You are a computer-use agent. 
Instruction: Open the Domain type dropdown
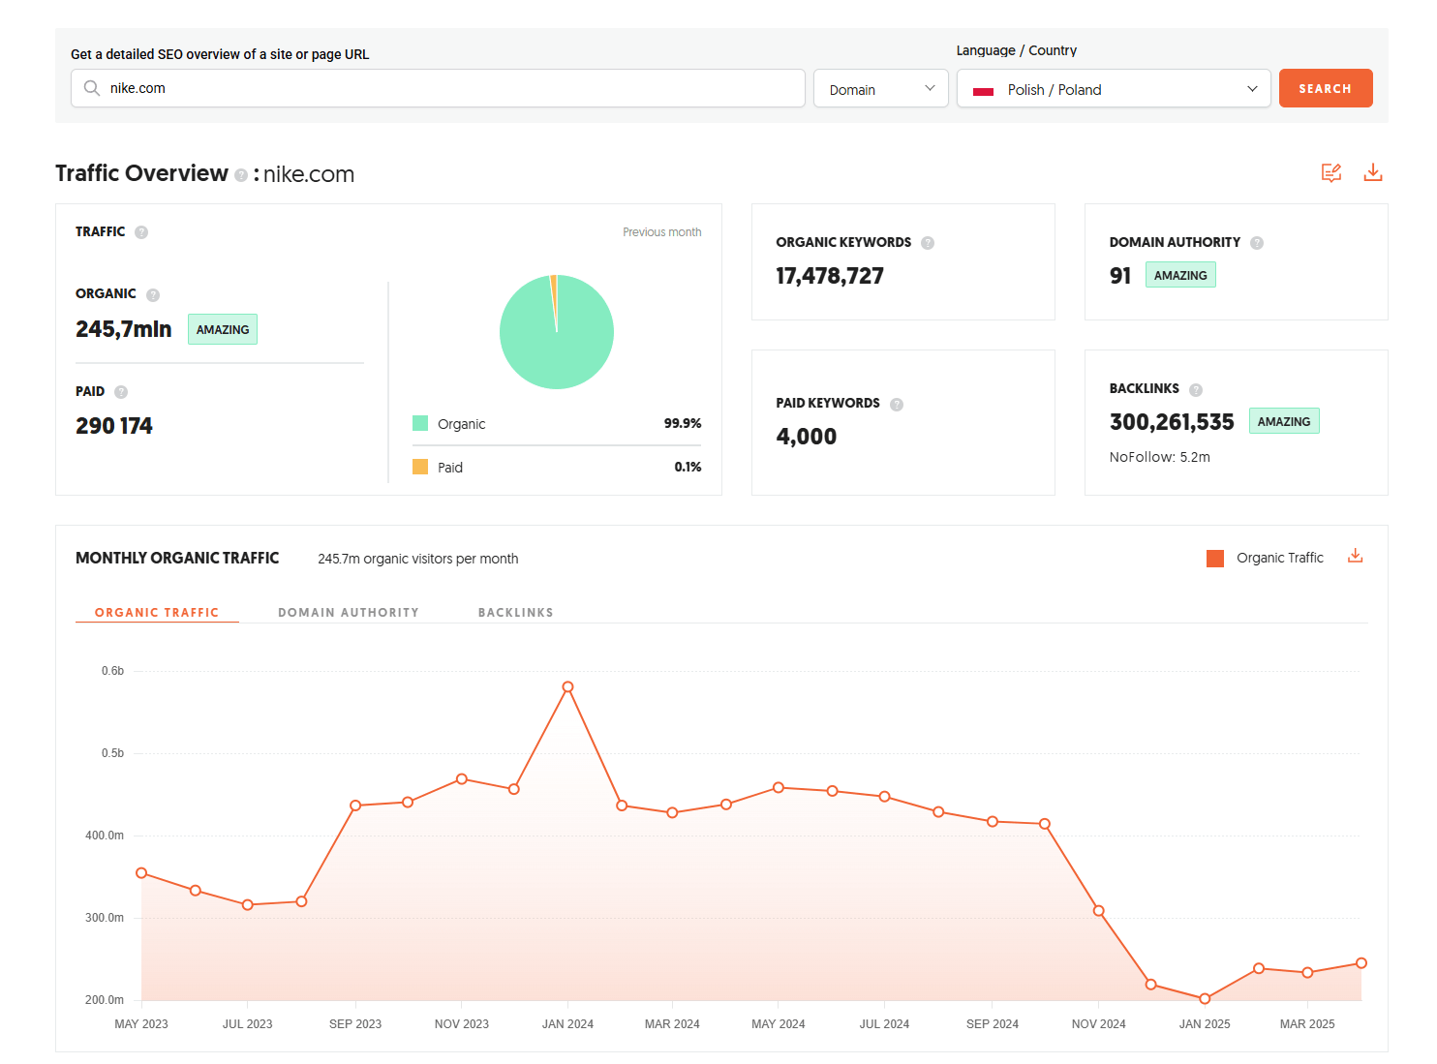[x=881, y=88]
